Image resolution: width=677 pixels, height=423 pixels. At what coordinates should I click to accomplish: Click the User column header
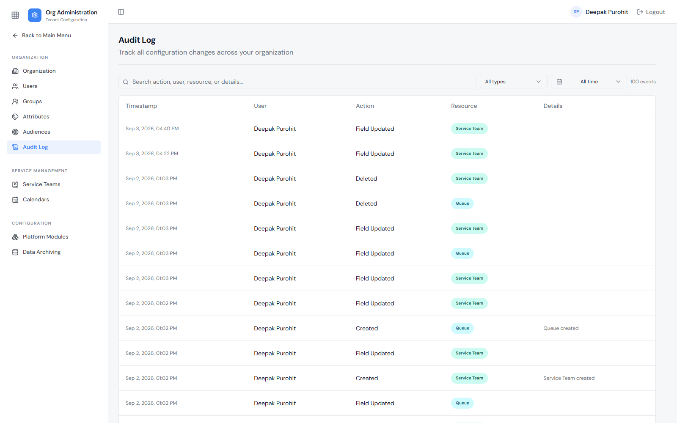coord(260,106)
